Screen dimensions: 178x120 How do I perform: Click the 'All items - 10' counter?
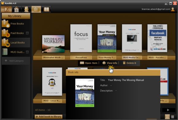43,110
